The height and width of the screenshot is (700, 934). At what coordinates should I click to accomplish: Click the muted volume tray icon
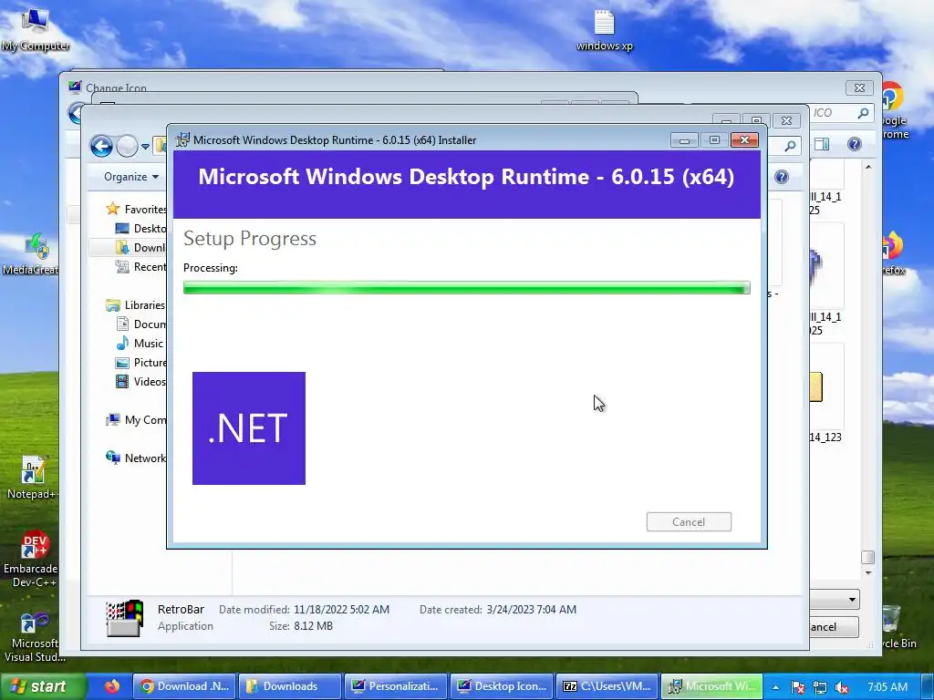click(x=842, y=687)
